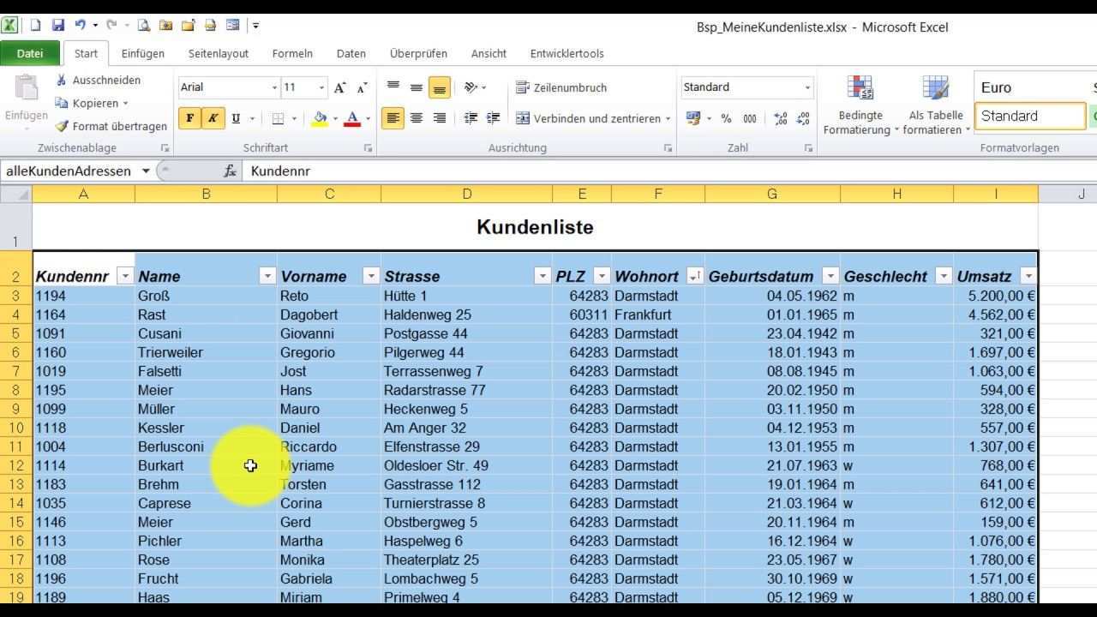Viewport: 1097px width, 617px height.
Task: Toggle italic (K) formatting
Action: point(213,118)
